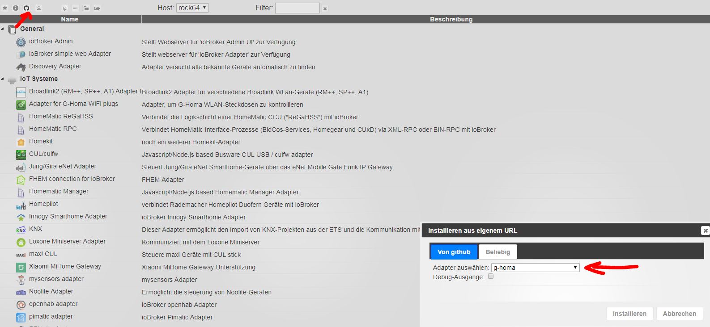This screenshot has height=327, width=710.
Task: Click the G-Homa WiFi plugs icon
Action: pyautogui.click(x=21, y=105)
